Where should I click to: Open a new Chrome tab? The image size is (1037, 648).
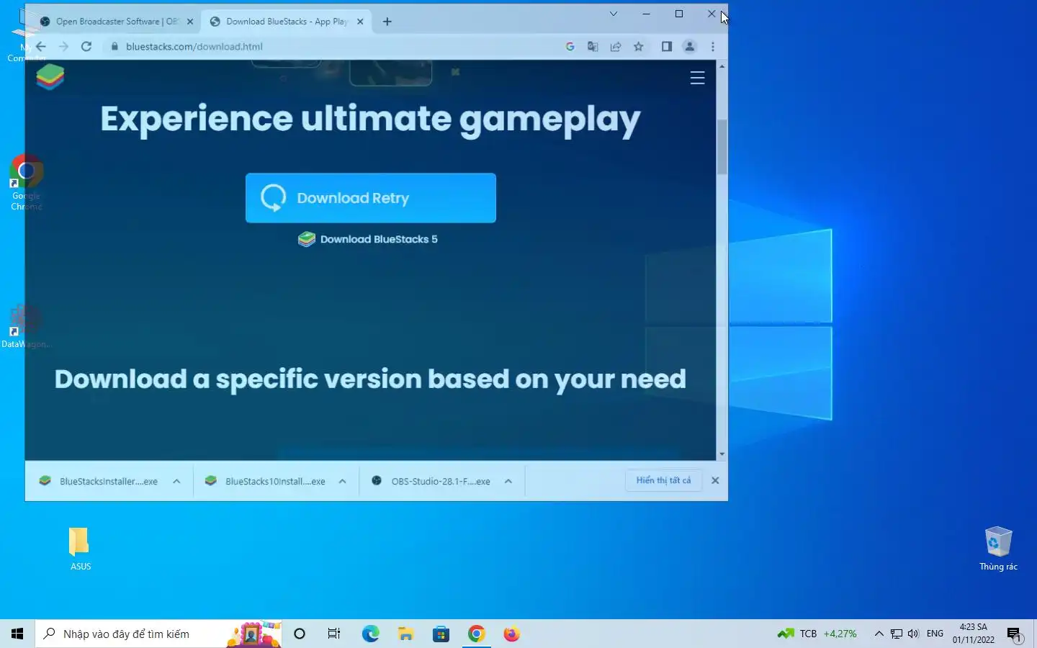pos(387,22)
